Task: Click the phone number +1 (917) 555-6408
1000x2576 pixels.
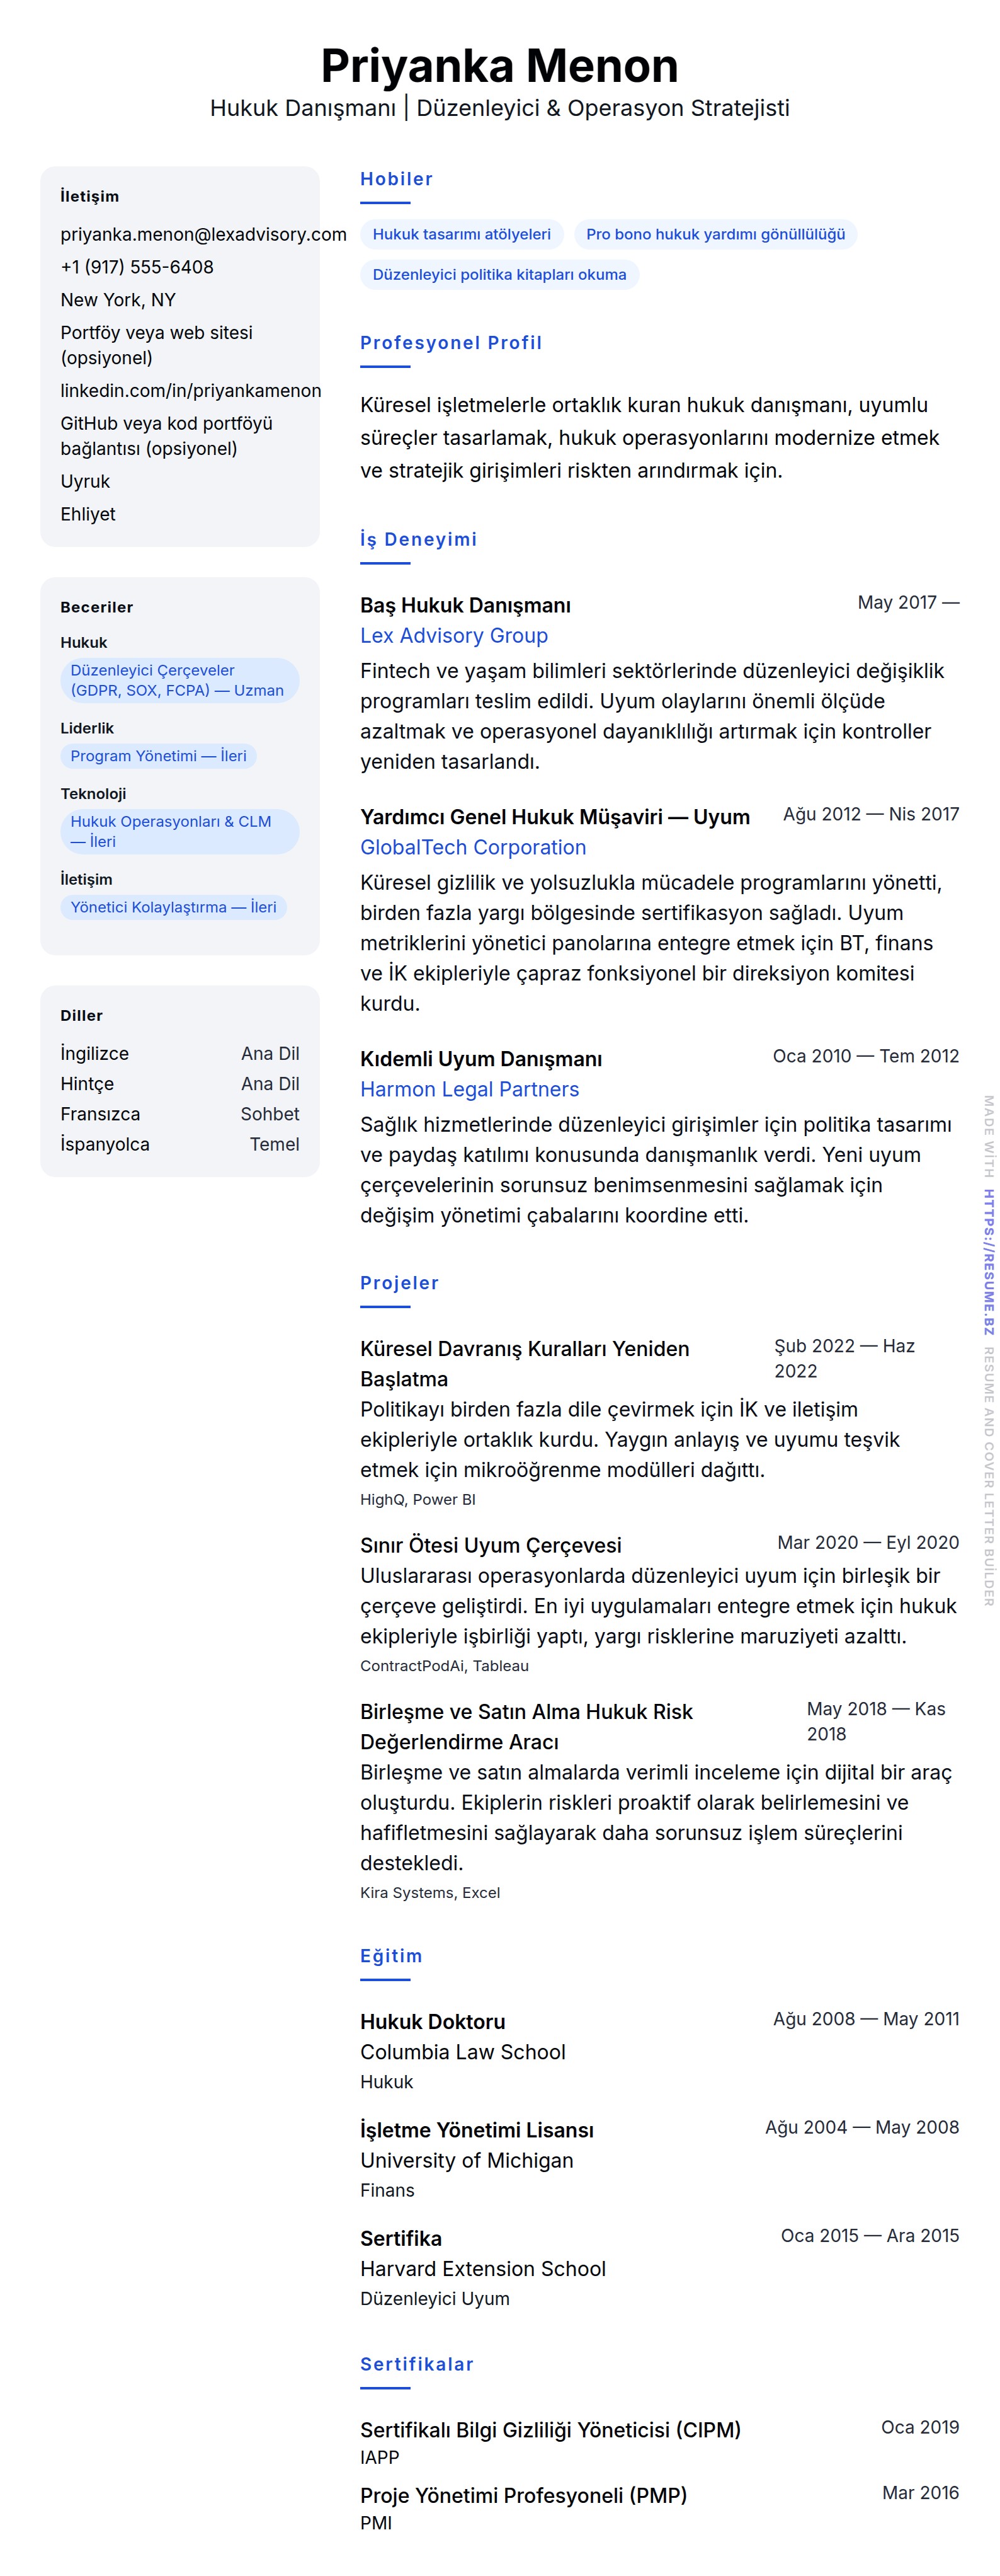Action: pyautogui.click(x=137, y=267)
